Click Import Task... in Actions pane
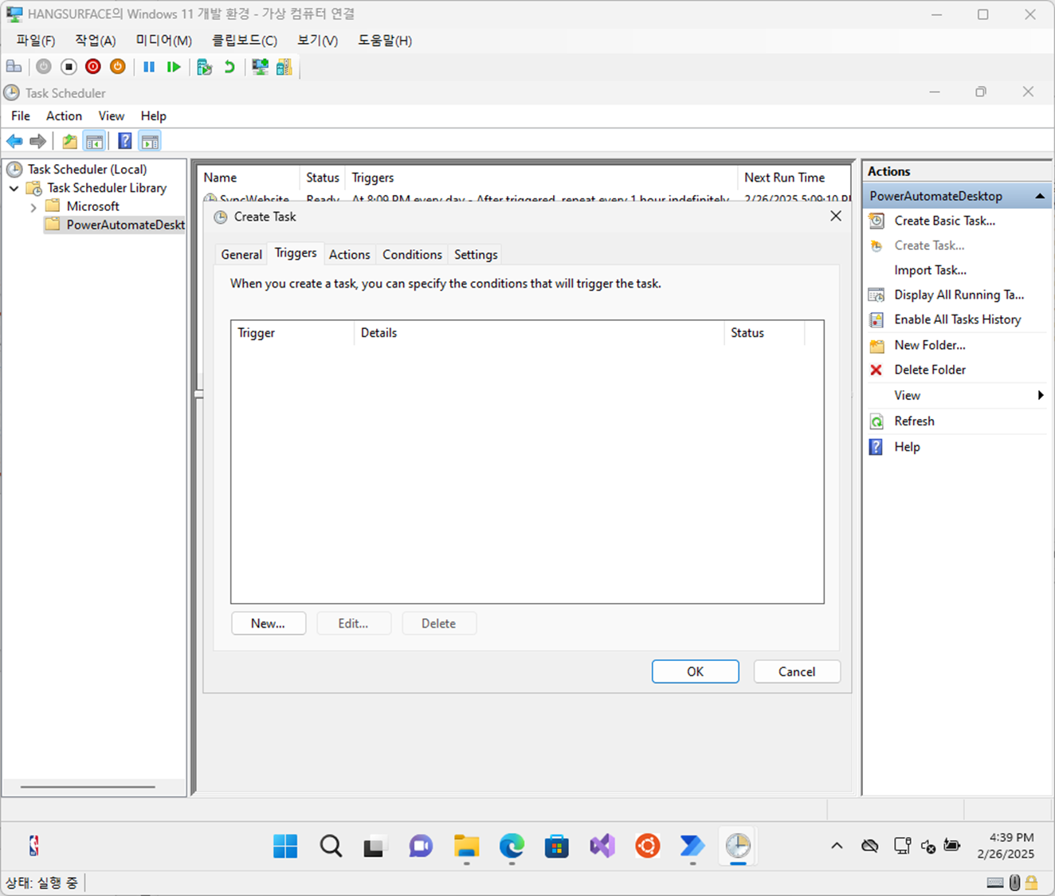1055x896 pixels. tap(930, 270)
